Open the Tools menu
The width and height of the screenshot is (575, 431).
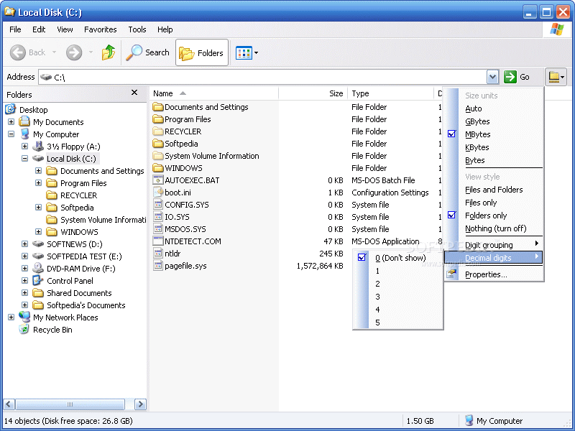(x=137, y=29)
